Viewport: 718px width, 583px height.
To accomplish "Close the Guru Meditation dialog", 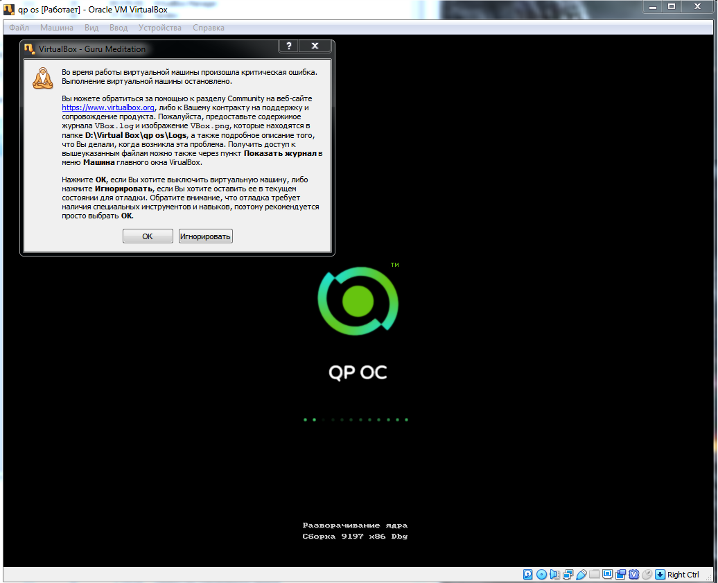I will click(x=315, y=46).
